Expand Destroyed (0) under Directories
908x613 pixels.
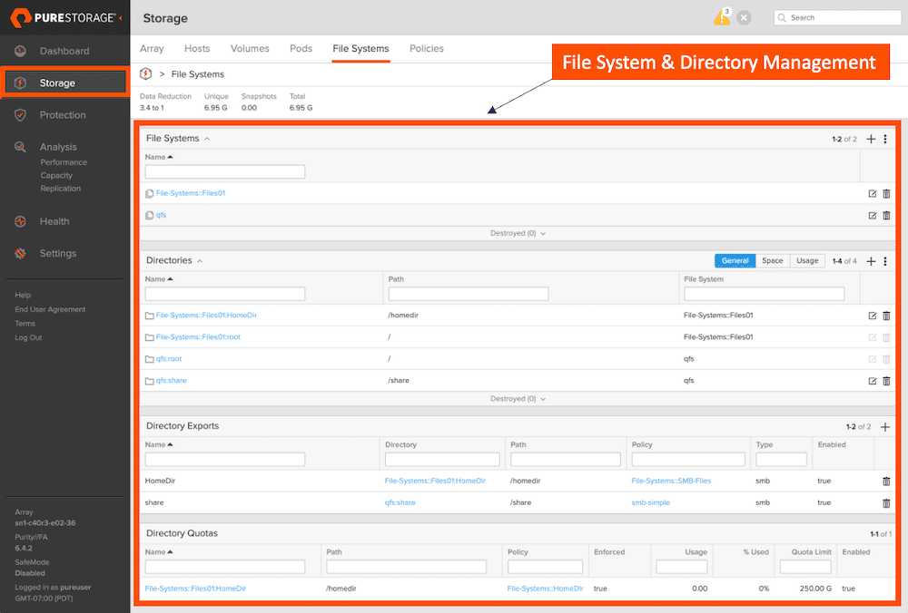click(518, 399)
